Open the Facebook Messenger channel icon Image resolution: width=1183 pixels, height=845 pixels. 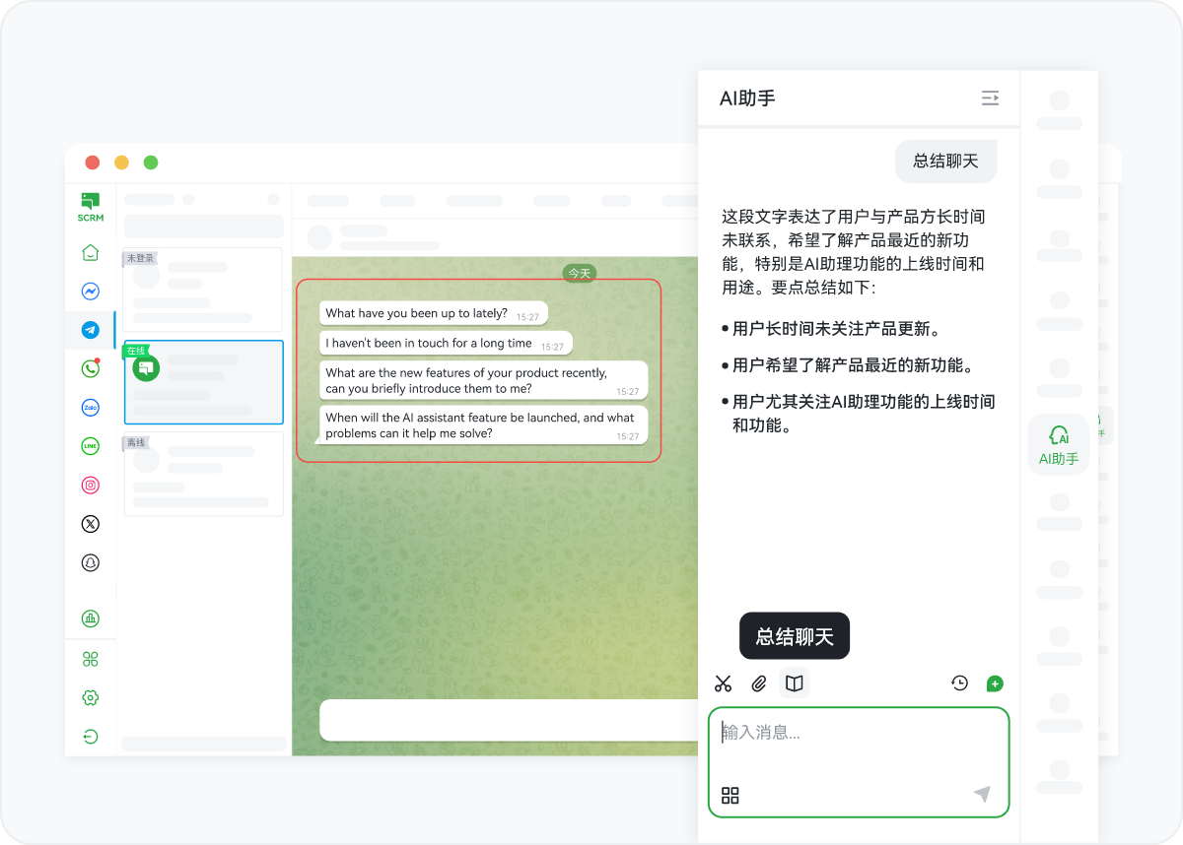point(90,292)
